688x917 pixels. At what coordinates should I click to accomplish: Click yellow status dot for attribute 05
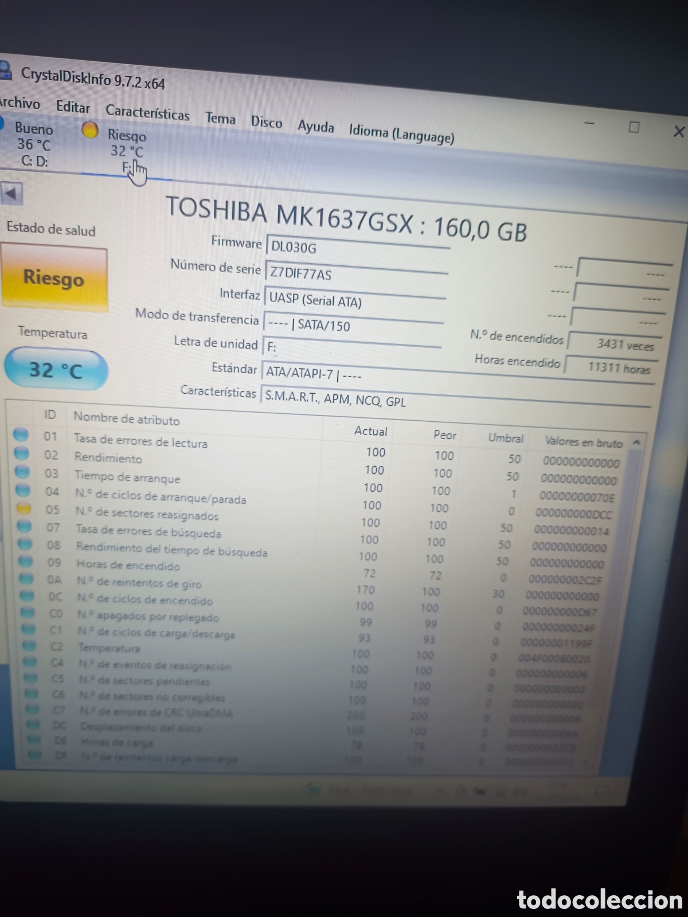(24, 508)
